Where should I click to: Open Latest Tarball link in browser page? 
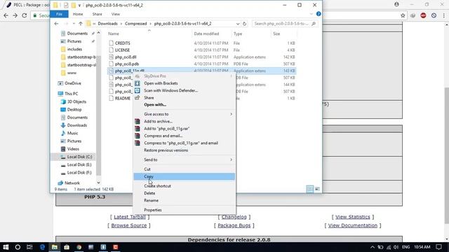pyautogui.click(x=130, y=217)
